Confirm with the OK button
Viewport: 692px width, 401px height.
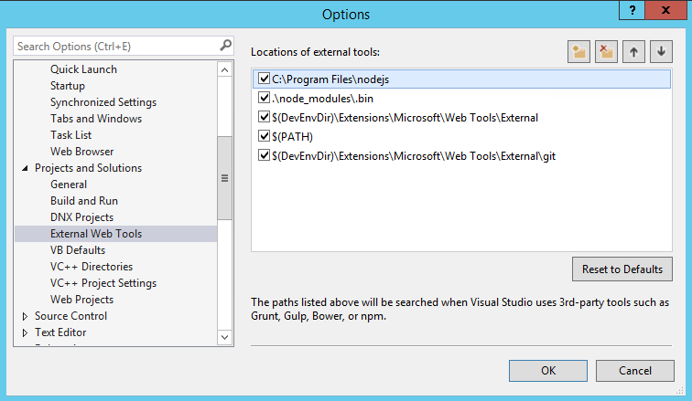548,371
